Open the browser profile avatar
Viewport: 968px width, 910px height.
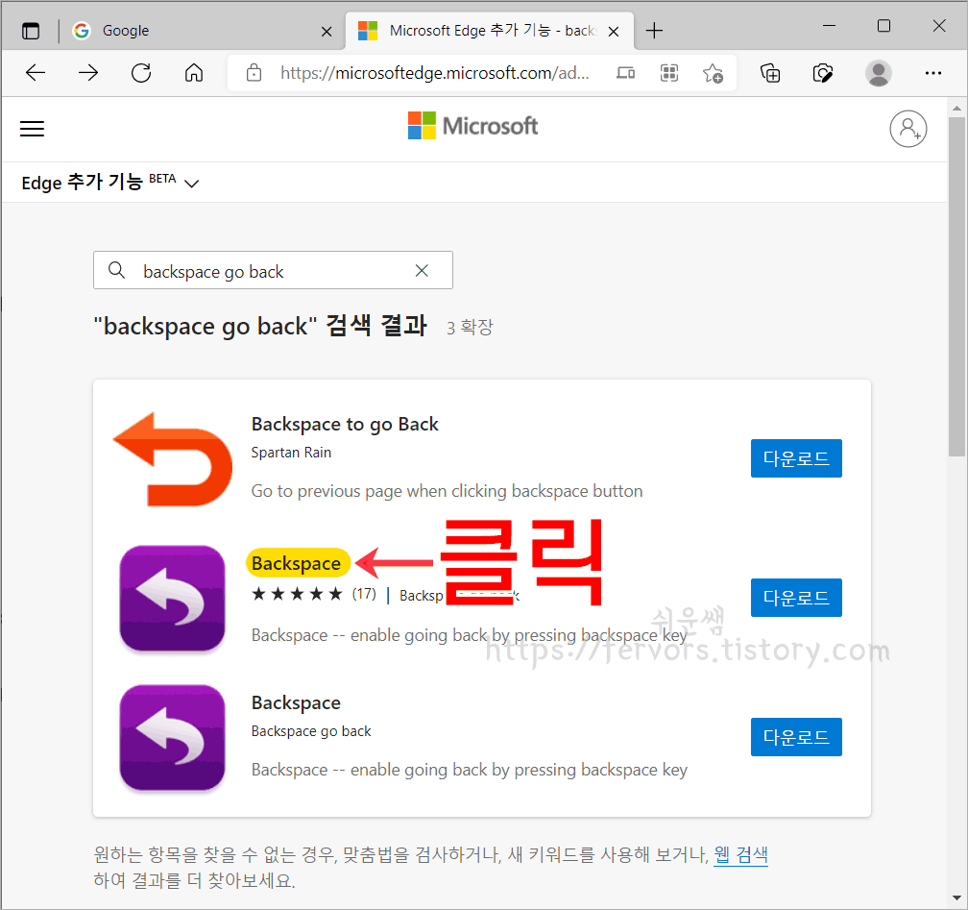(879, 73)
